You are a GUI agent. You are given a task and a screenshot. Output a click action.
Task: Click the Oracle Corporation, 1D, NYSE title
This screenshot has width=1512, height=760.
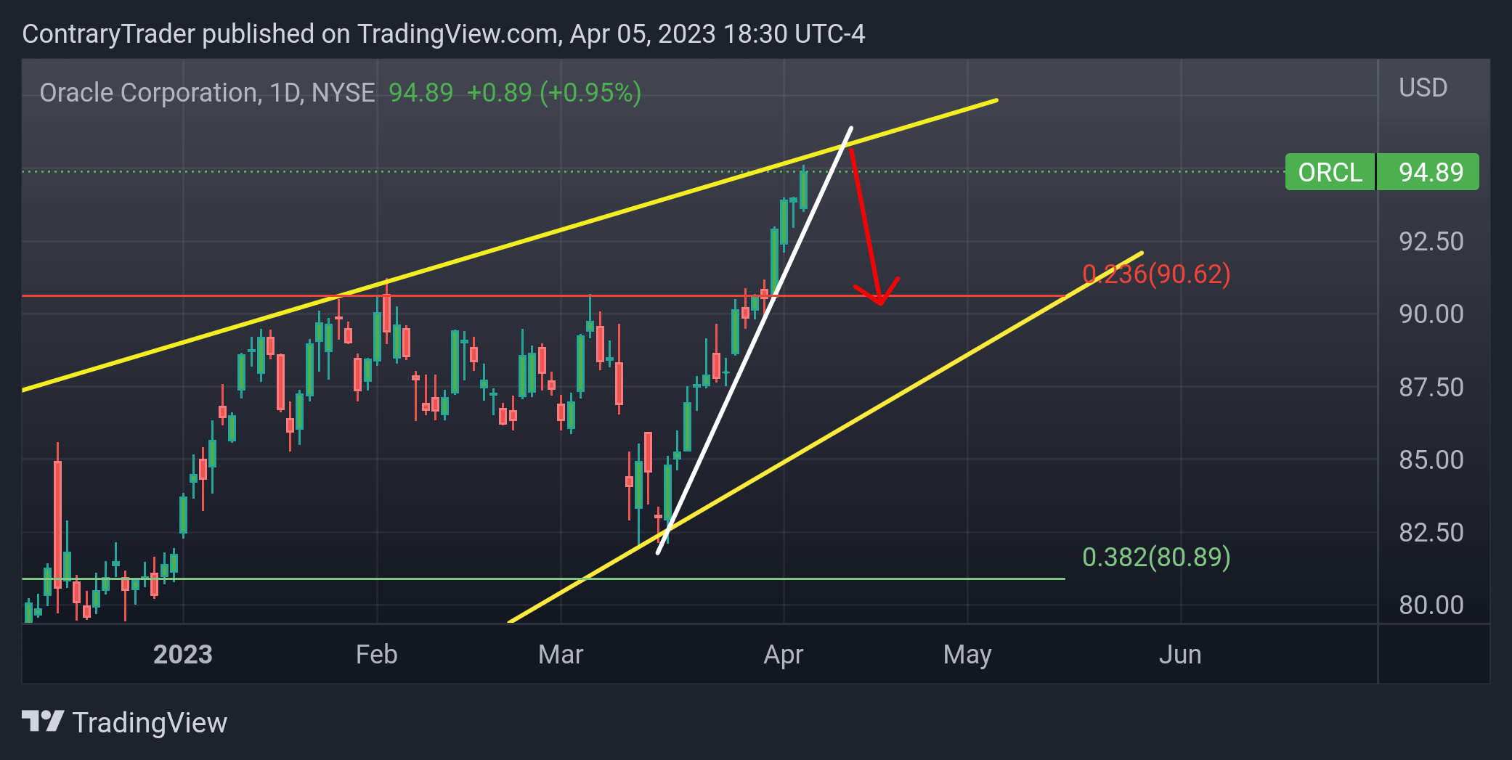coord(207,93)
